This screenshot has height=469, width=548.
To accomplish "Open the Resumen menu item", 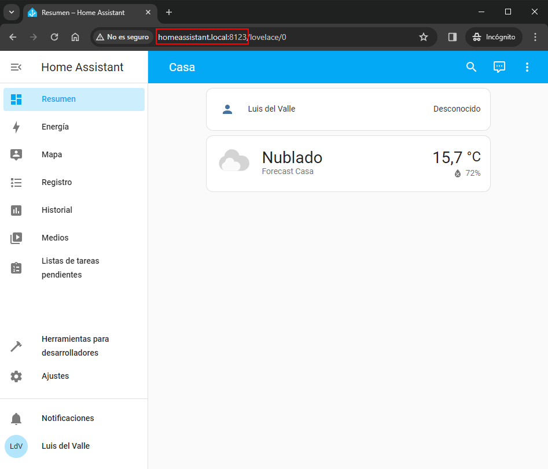I will pyautogui.click(x=74, y=99).
